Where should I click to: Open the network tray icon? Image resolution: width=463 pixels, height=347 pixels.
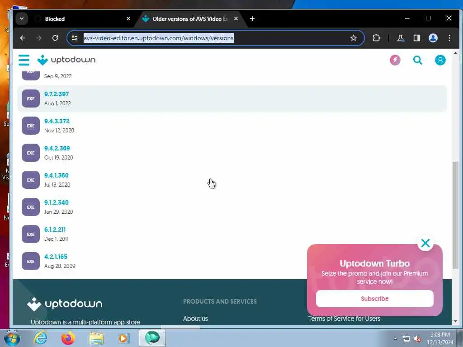click(406, 339)
